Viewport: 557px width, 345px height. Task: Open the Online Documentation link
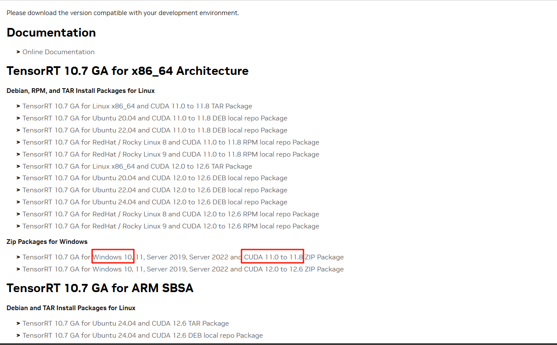point(59,52)
